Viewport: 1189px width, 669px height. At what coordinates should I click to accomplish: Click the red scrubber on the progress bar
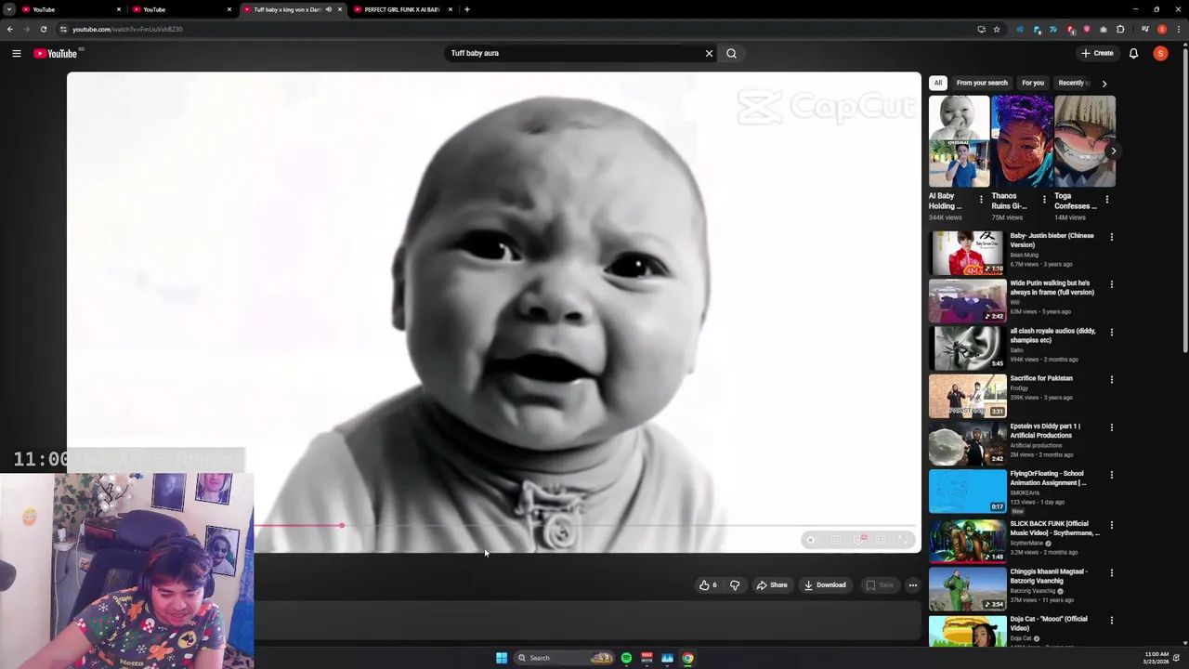pos(342,526)
